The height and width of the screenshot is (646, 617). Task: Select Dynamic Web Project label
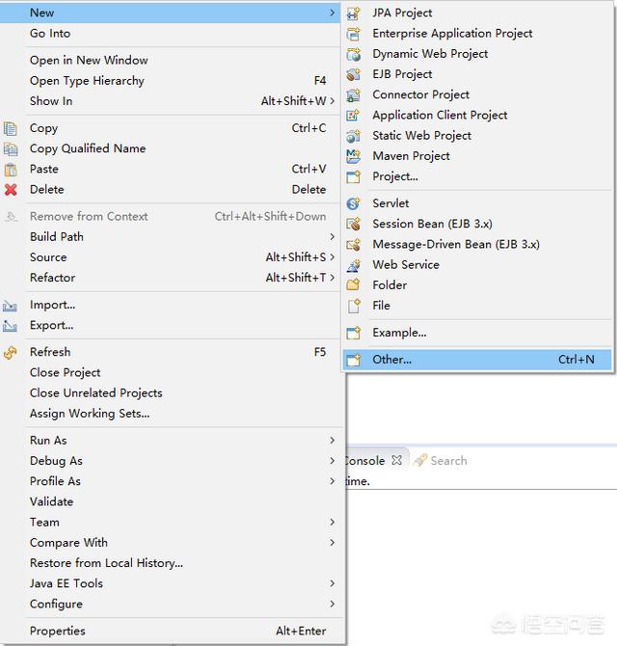(430, 54)
